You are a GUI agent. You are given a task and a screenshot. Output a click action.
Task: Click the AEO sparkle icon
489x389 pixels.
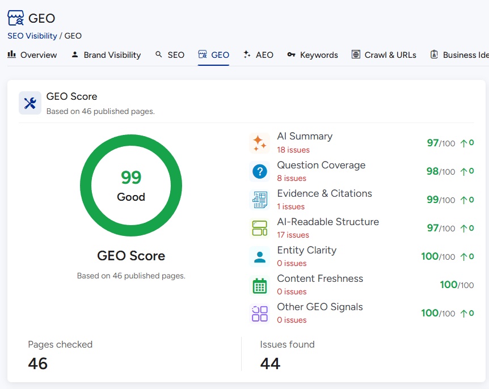pyautogui.click(x=247, y=54)
